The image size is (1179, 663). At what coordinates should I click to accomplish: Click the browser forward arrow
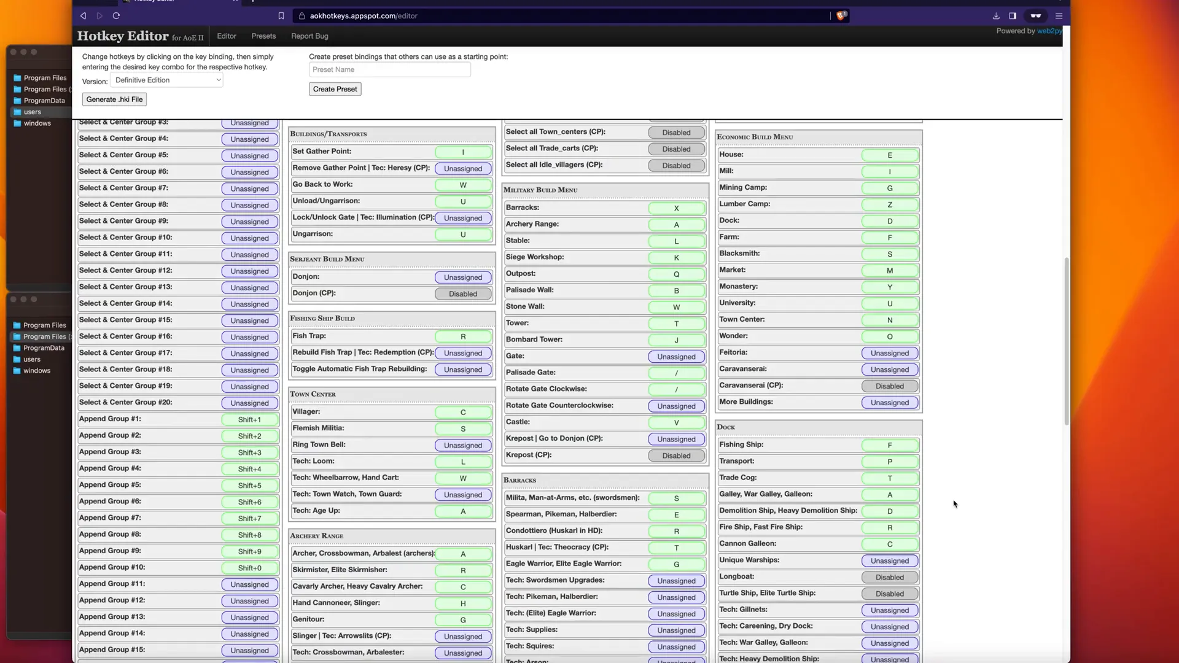click(99, 16)
